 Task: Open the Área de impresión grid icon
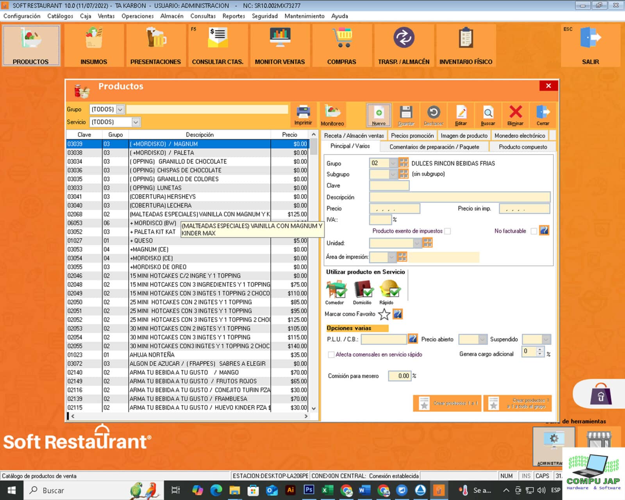tap(402, 257)
